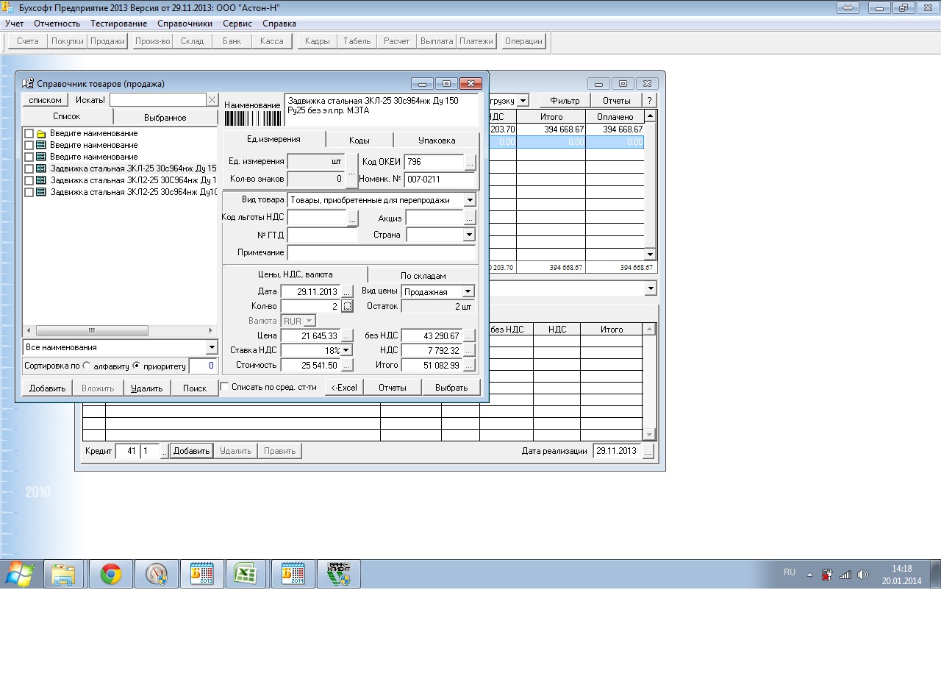The height and width of the screenshot is (693, 941).
Task: Expand the 'Вид товара' dropdown
Action: click(x=470, y=200)
